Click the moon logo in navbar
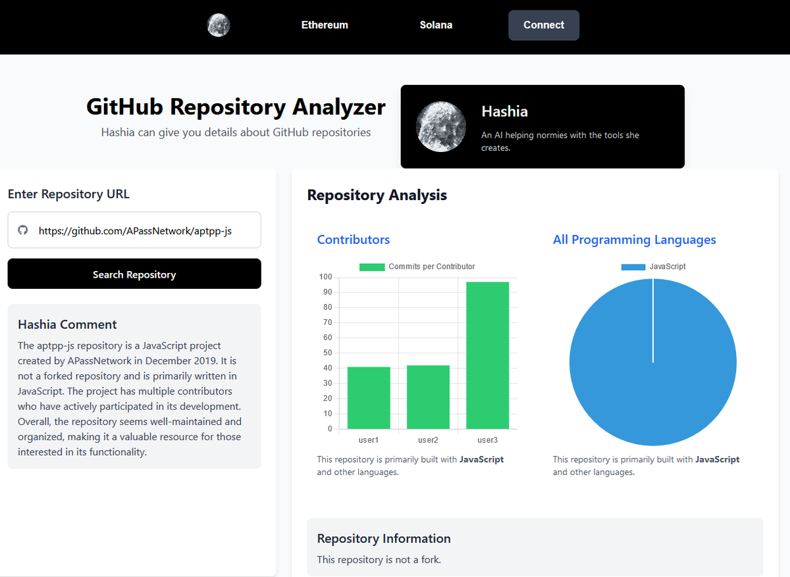790x577 pixels. pyautogui.click(x=219, y=25)
